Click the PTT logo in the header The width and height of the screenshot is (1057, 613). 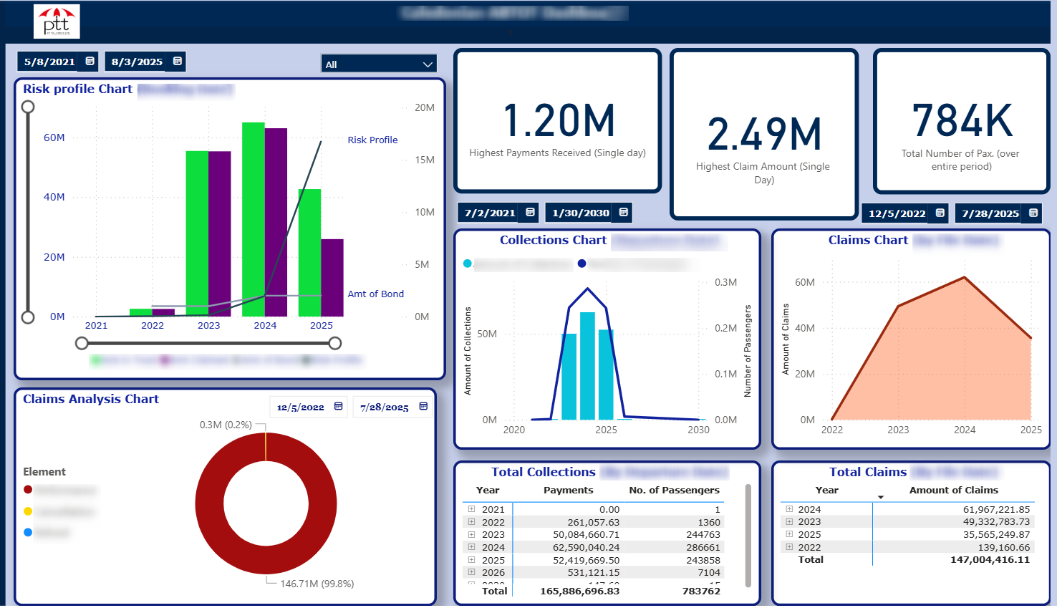pyautogui.click(x=56, y=21)
